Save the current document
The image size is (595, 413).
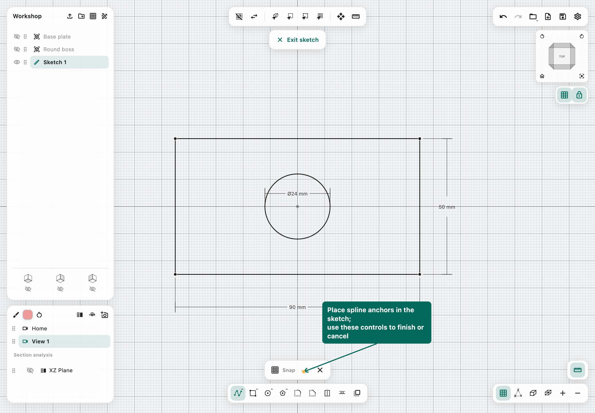(x=563, y=17)
